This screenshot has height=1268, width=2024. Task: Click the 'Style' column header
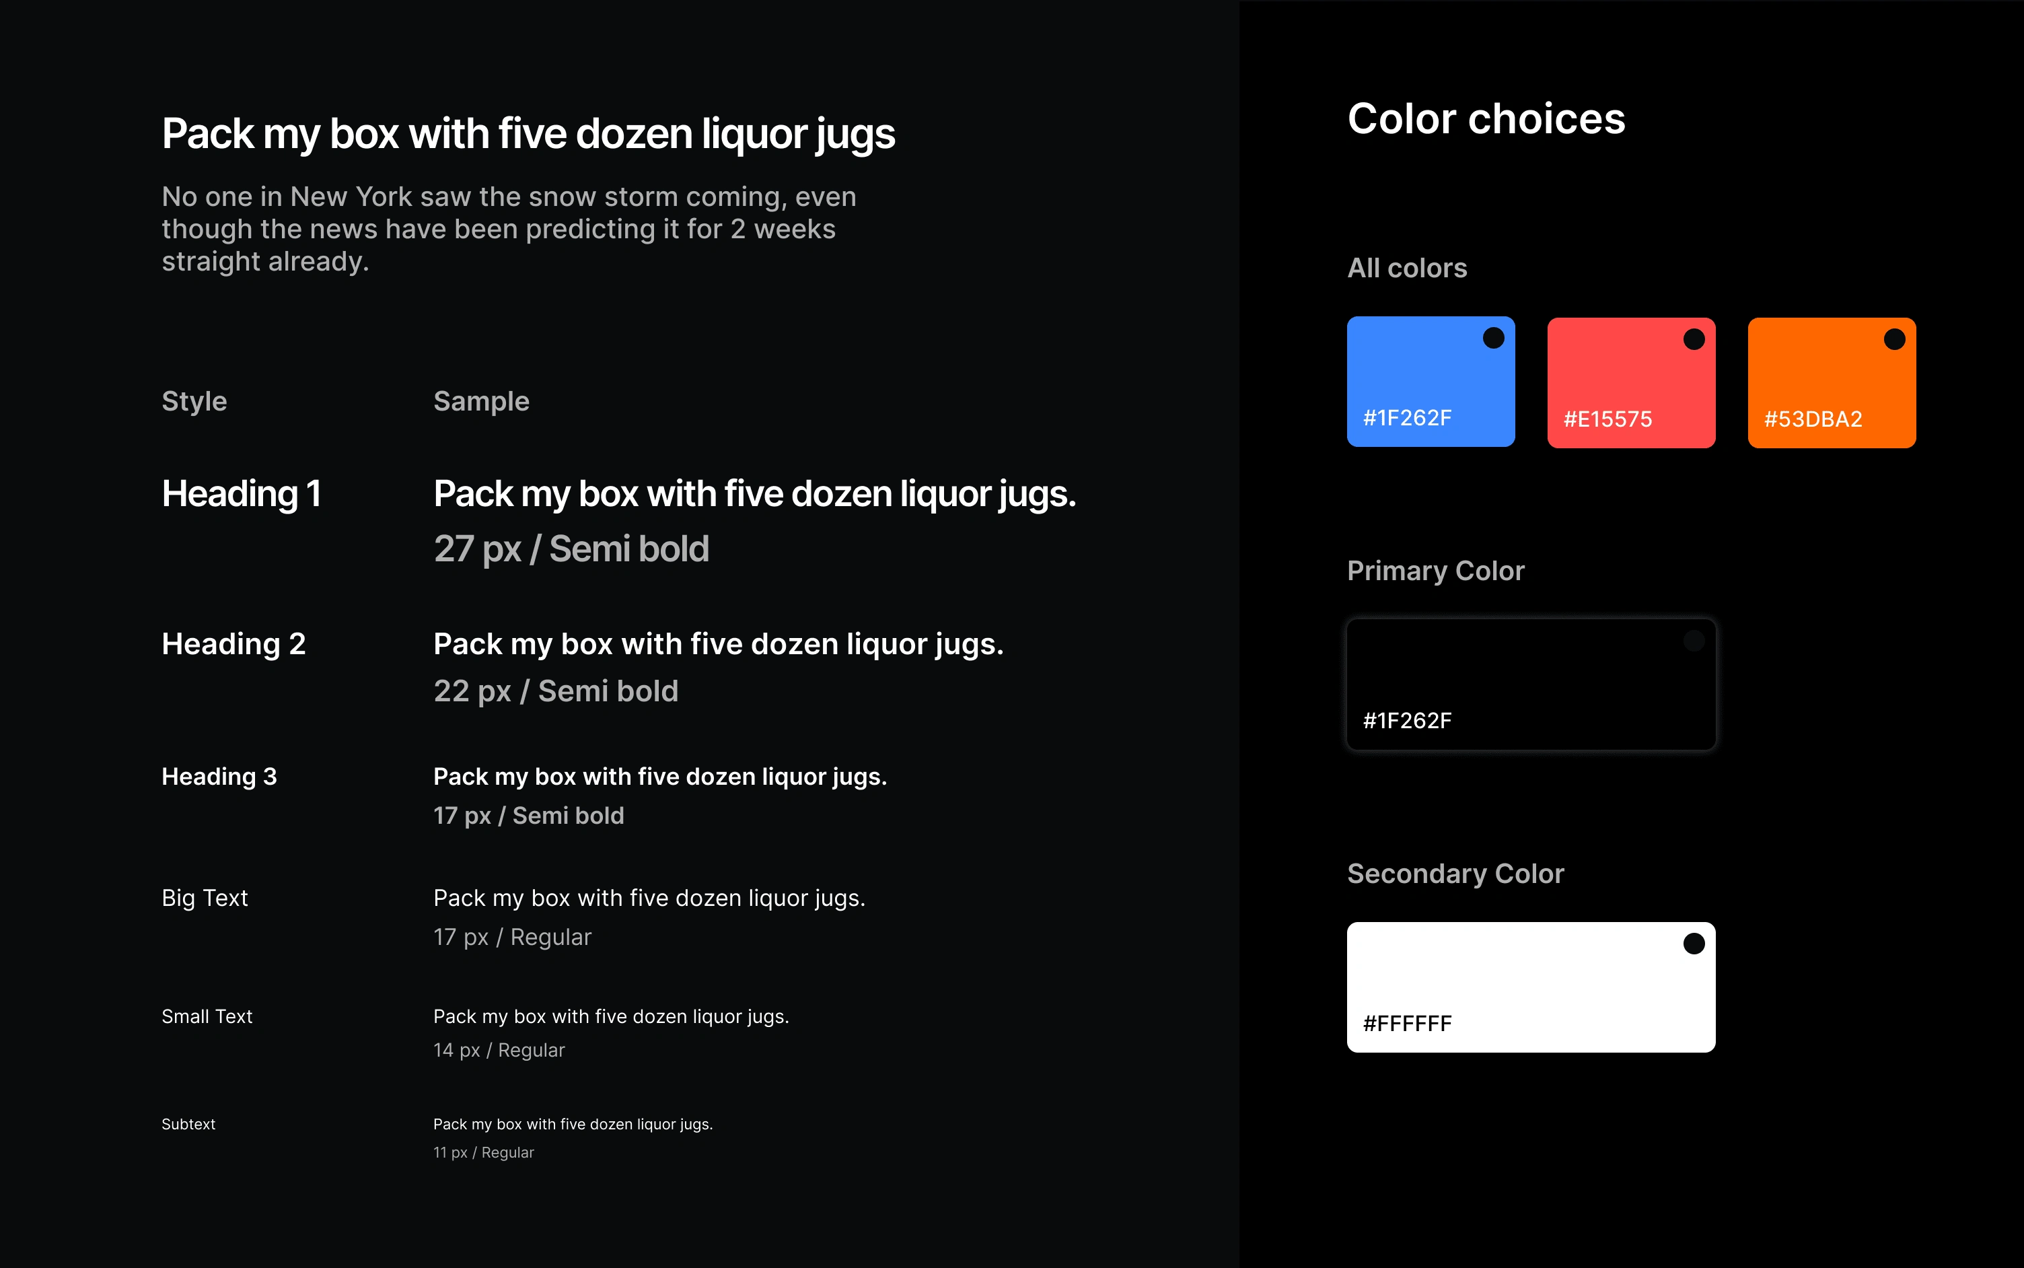pos(194,402)
